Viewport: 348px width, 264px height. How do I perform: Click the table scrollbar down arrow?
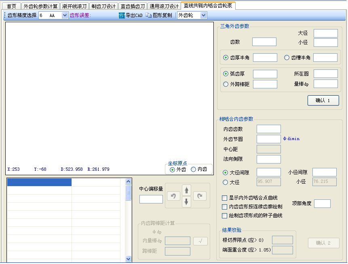[129, 258]
